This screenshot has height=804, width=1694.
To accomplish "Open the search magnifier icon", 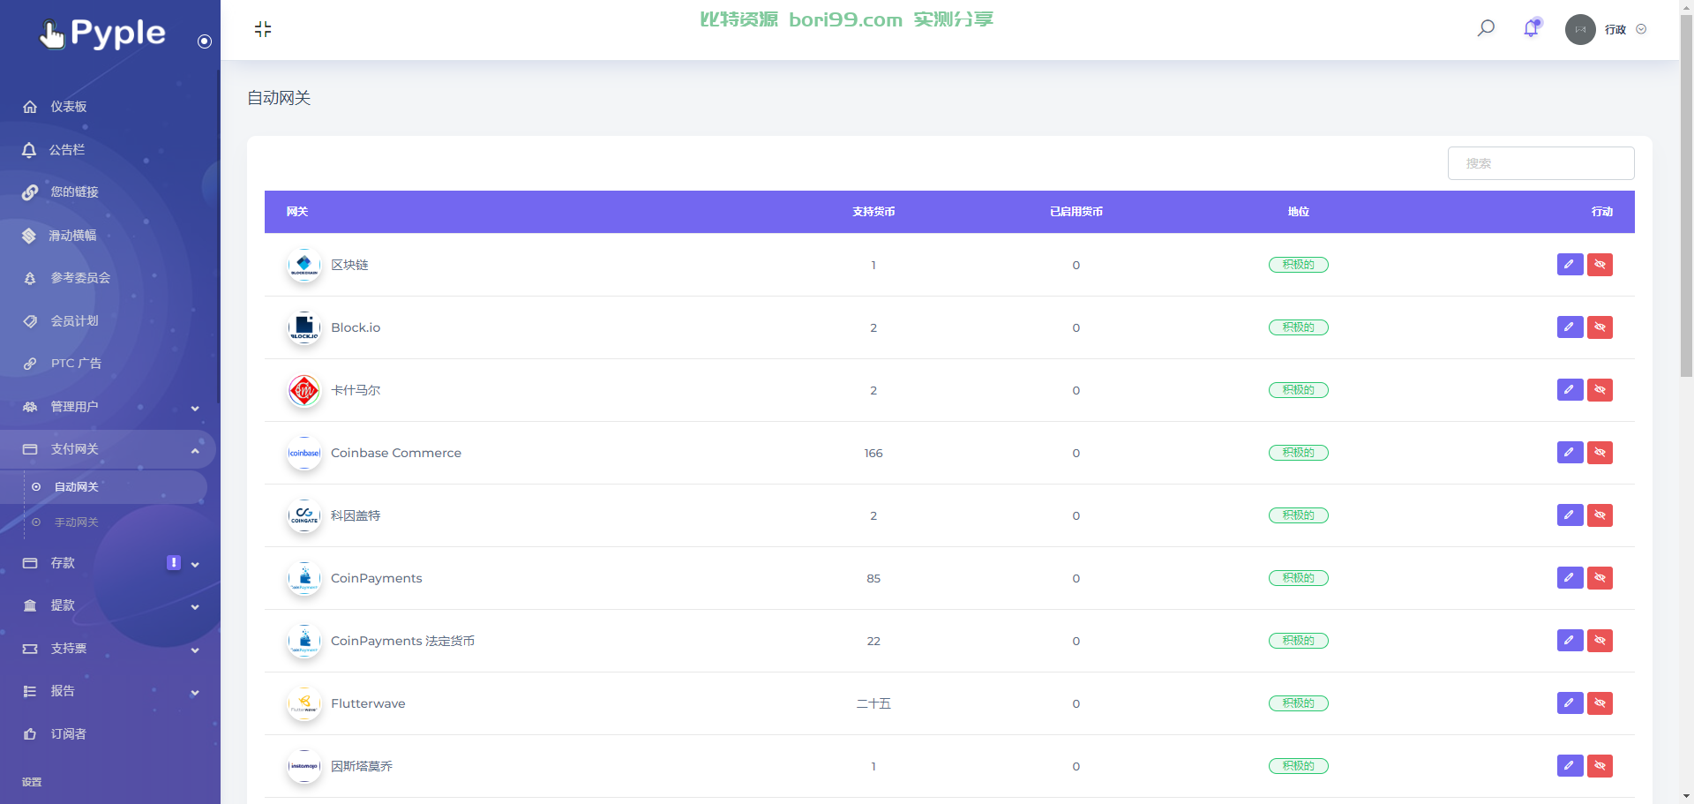I will tap(1486, 28).
